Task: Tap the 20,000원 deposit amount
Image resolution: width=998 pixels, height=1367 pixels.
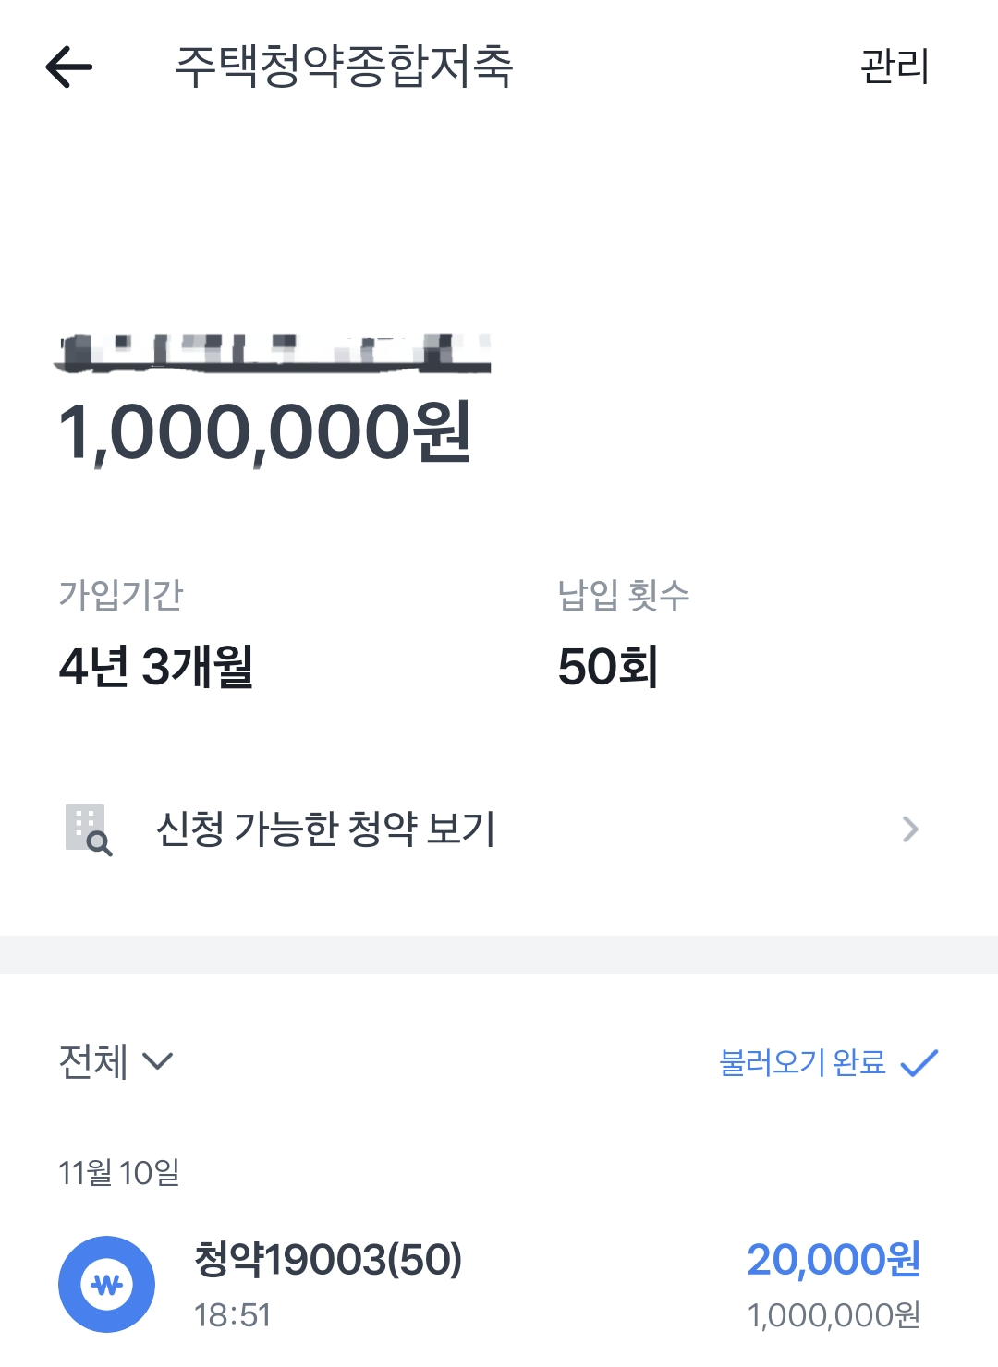Action: (x=834, y=1259)
